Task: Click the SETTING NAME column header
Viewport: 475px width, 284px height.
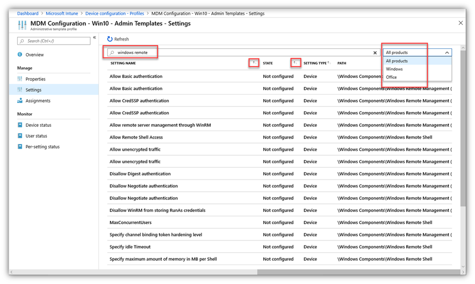Action: pos(123,63)
